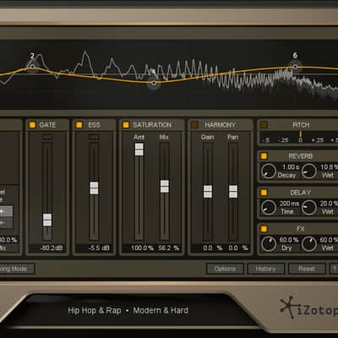This screenshot has width=338, height=338.
Task: Disable the REVERB module
Action: [264, 156]
